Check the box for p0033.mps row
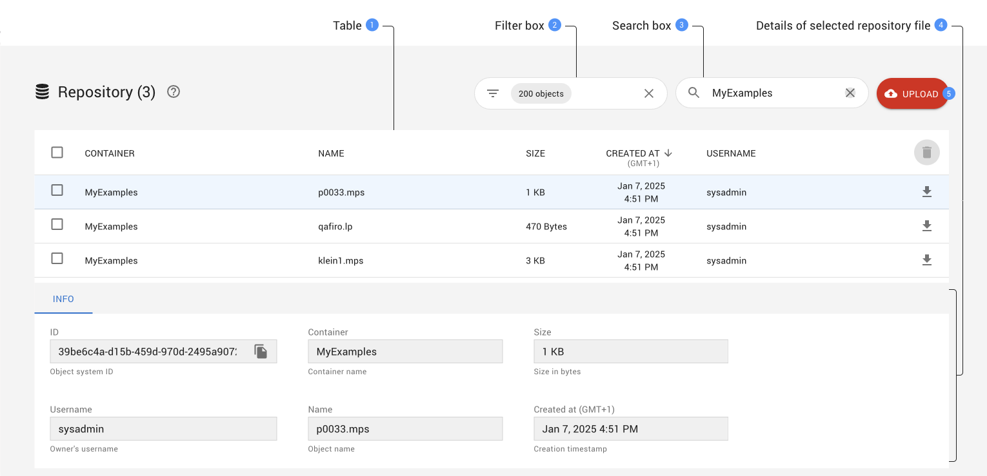 [x=57, y=191]
